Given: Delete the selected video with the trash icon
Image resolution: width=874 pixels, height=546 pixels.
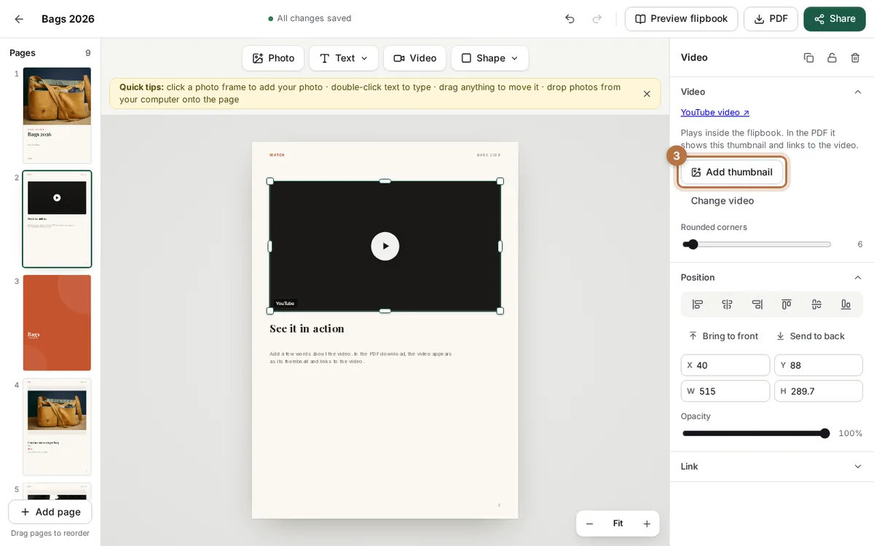Looking at the screenshot, I should [x=855, y=58].
